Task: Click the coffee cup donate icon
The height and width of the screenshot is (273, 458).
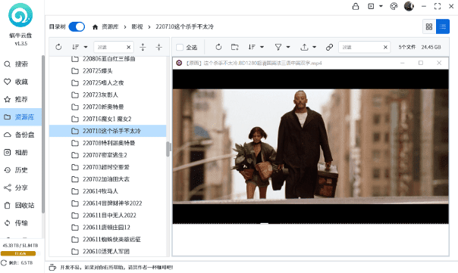Action: (x=52, y=267)
